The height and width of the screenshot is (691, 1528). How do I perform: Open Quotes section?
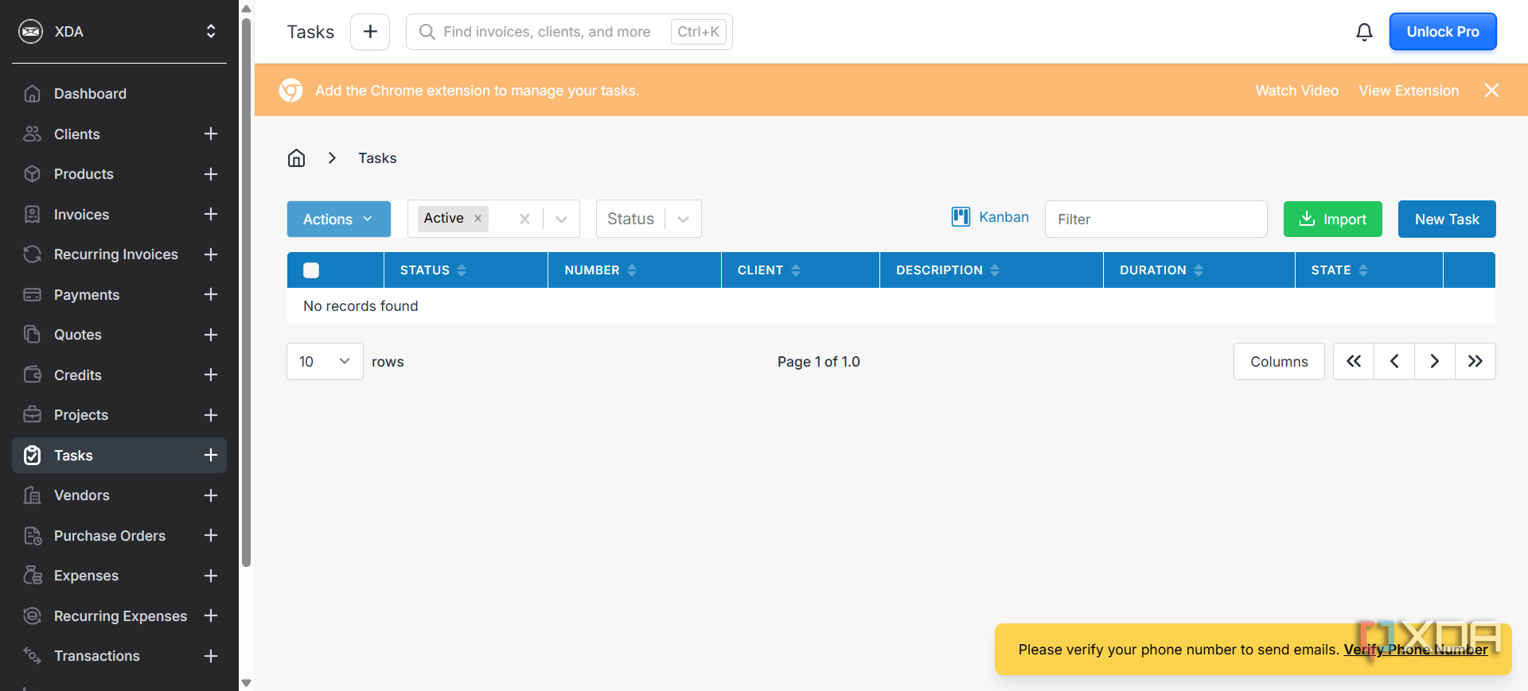[77, 335]
